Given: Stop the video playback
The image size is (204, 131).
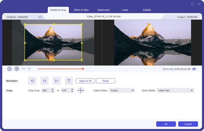Looking at the screenshot, I should click(17, 69).
